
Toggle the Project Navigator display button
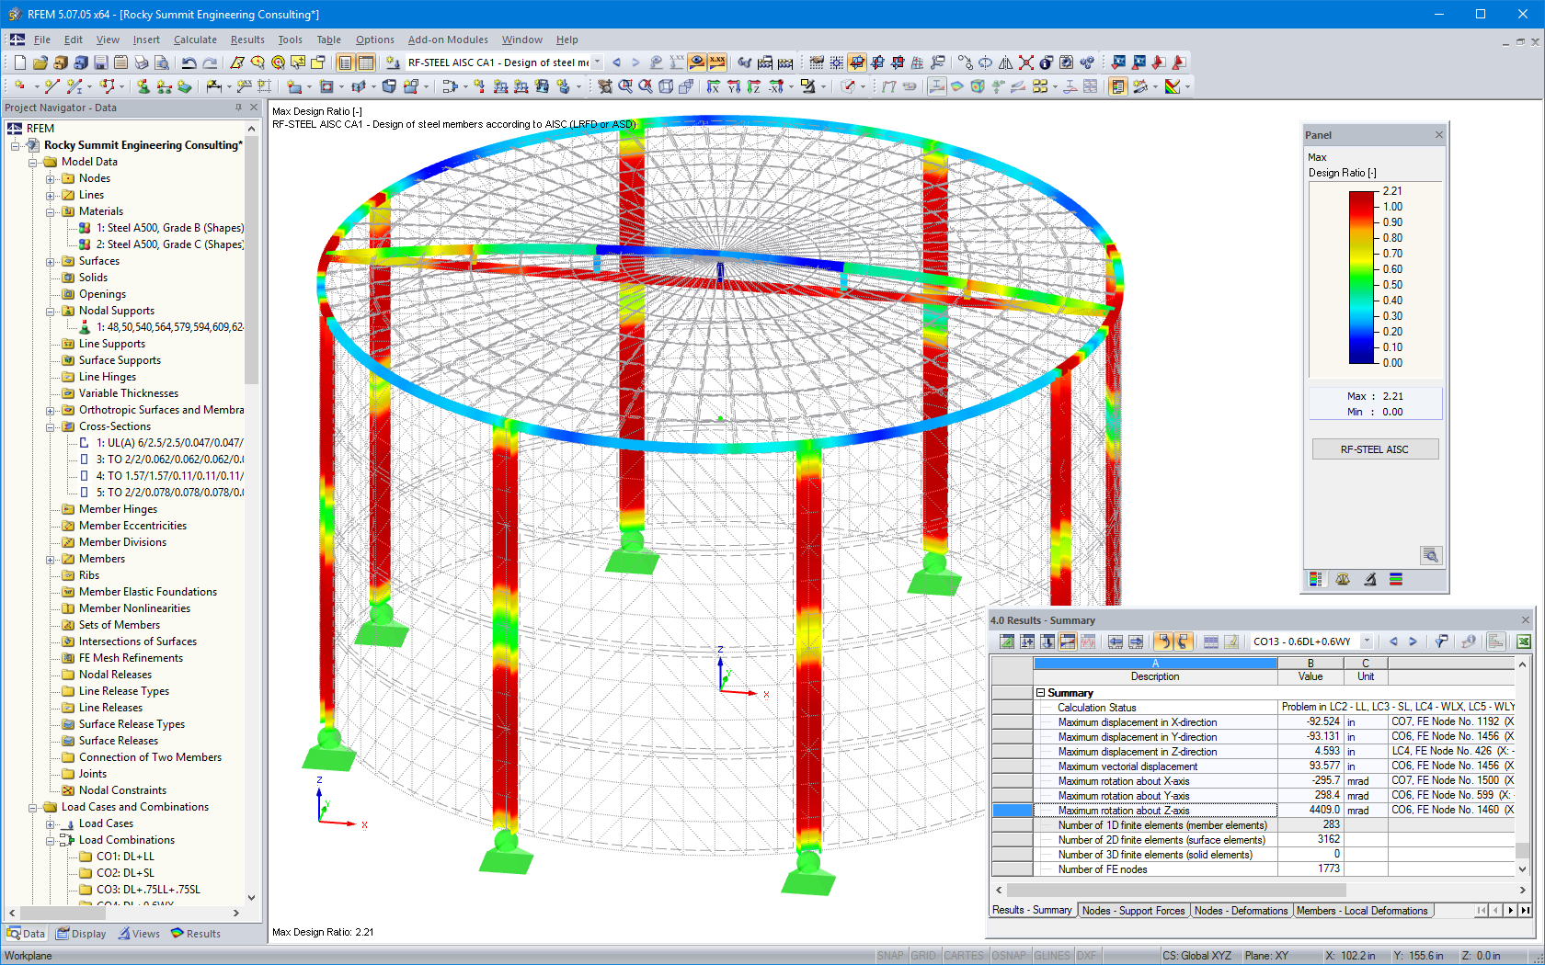coord(345,62)
